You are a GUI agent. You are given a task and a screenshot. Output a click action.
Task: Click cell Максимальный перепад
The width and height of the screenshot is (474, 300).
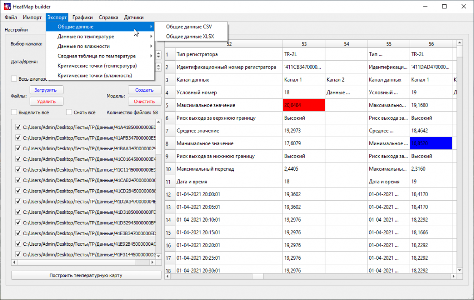(x=229, y=169)
